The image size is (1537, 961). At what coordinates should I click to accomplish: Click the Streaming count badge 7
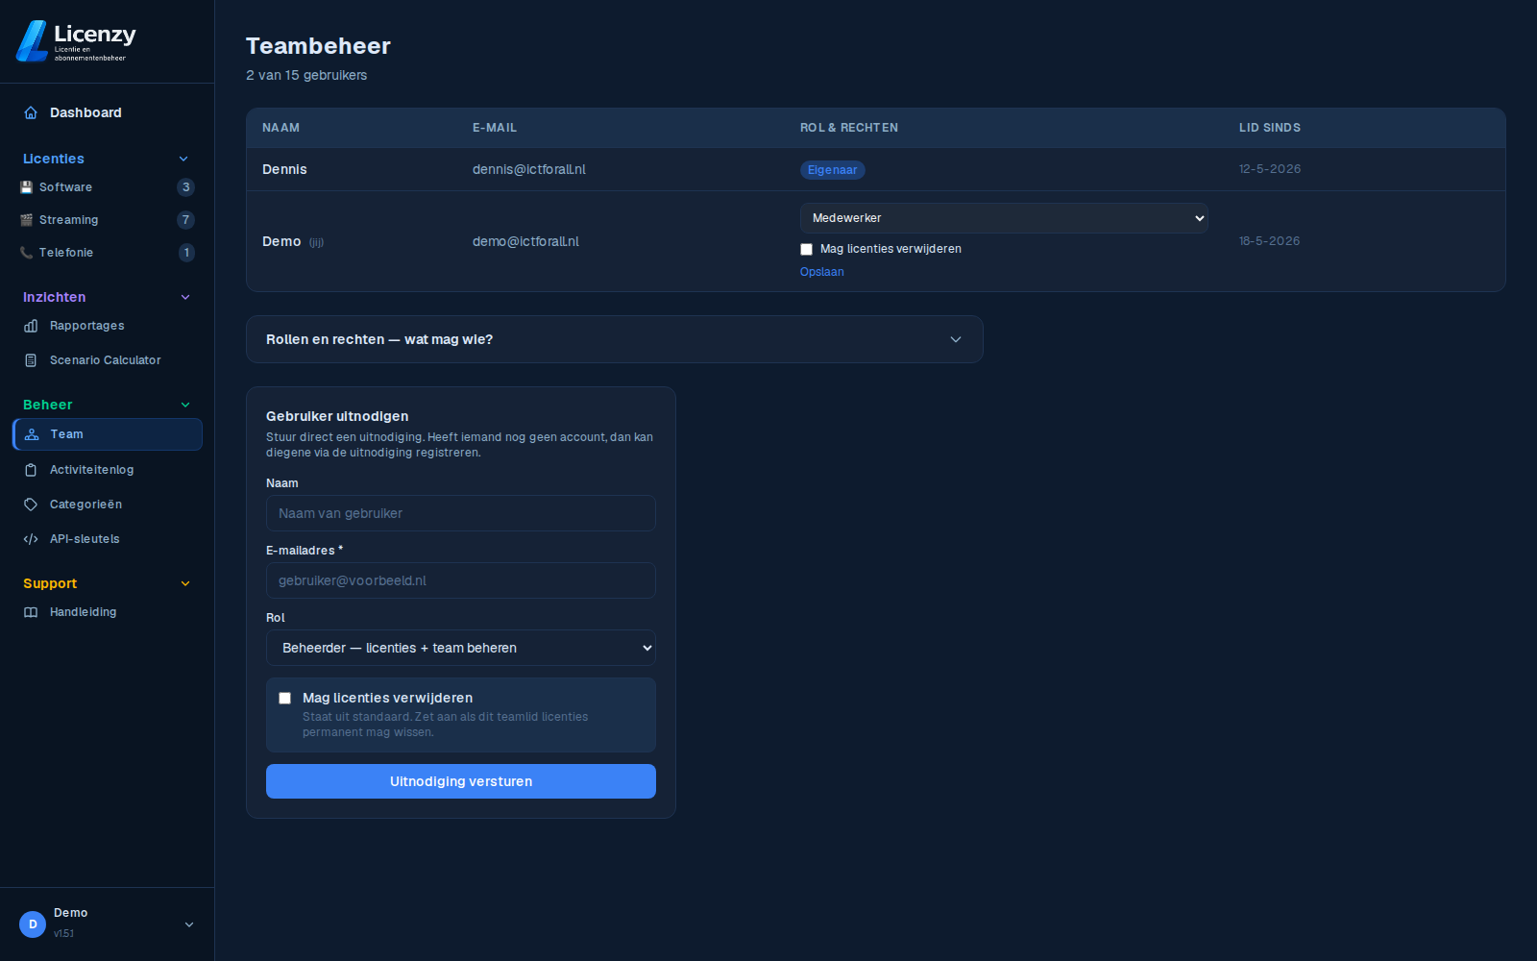186,220
